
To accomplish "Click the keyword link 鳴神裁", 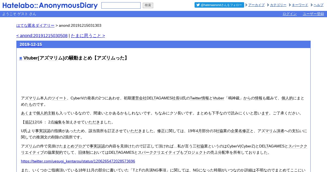I will [x=234, y=98].
